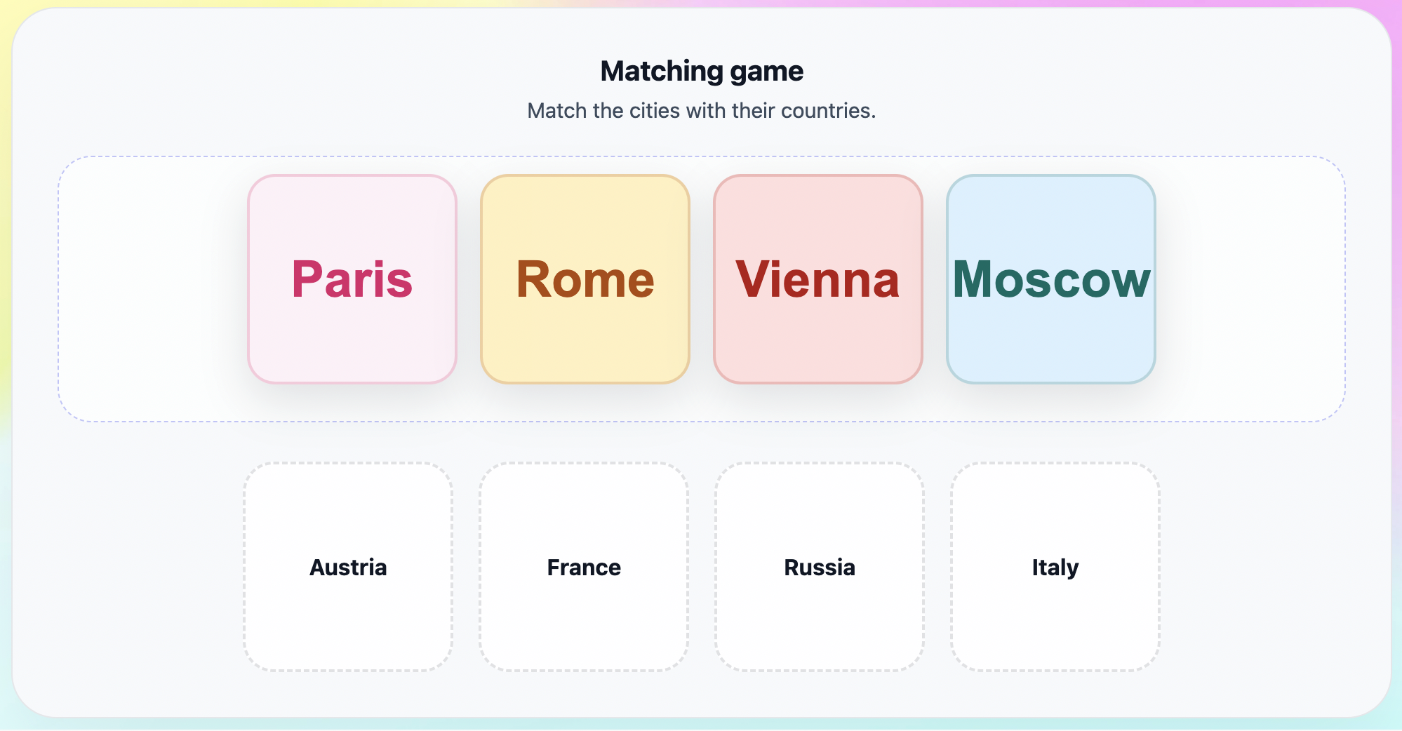Click empty tray space right of Moscow
1402x731 pixels.
1250,289
